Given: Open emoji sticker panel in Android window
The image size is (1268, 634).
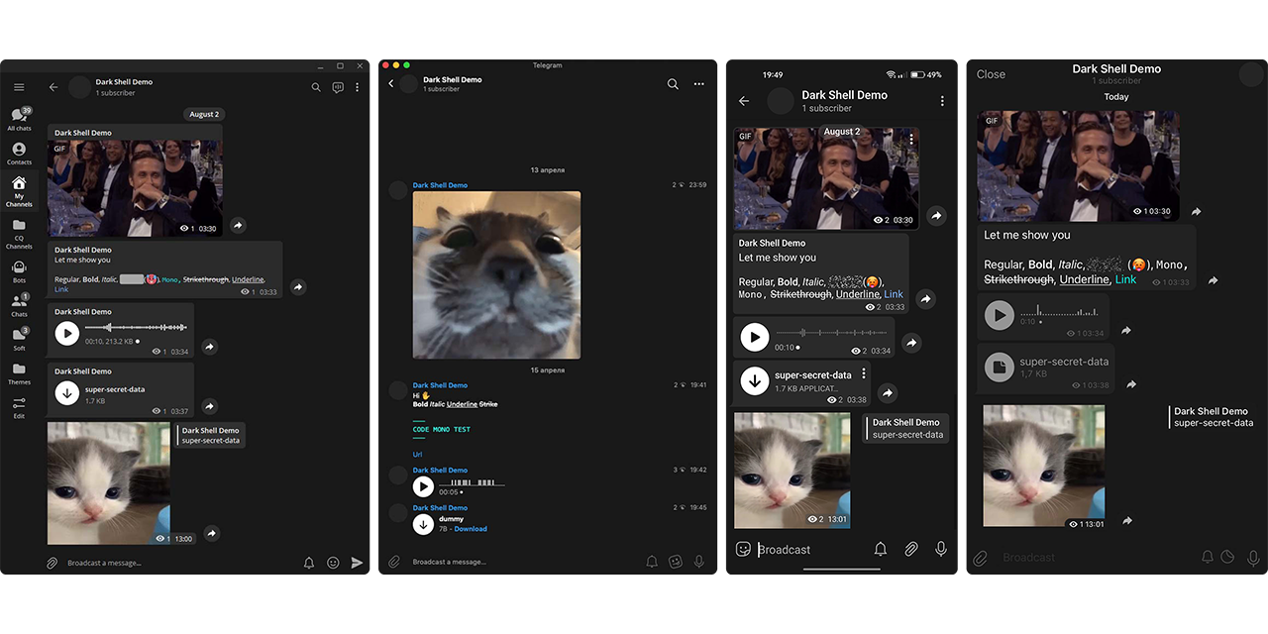Looking at the screenshot, I should (x=743, y=549).
